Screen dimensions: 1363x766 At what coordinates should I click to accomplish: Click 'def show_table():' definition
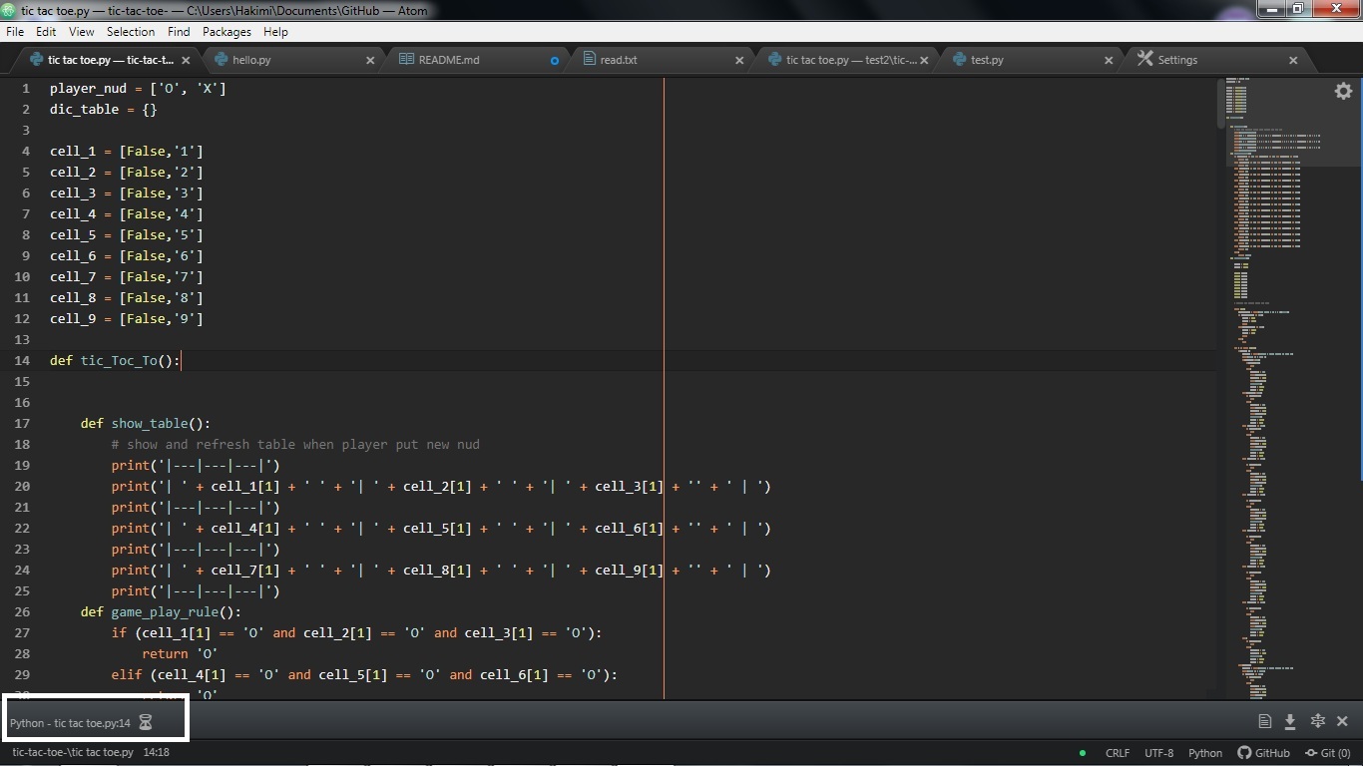pyautogui.click(x=146, y=424)
